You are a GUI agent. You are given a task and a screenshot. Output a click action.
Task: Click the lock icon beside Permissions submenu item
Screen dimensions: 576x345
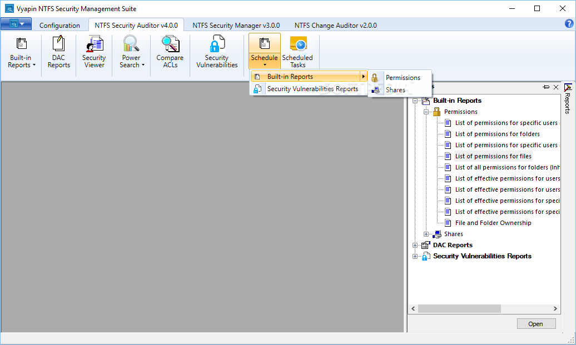[375, 77]
